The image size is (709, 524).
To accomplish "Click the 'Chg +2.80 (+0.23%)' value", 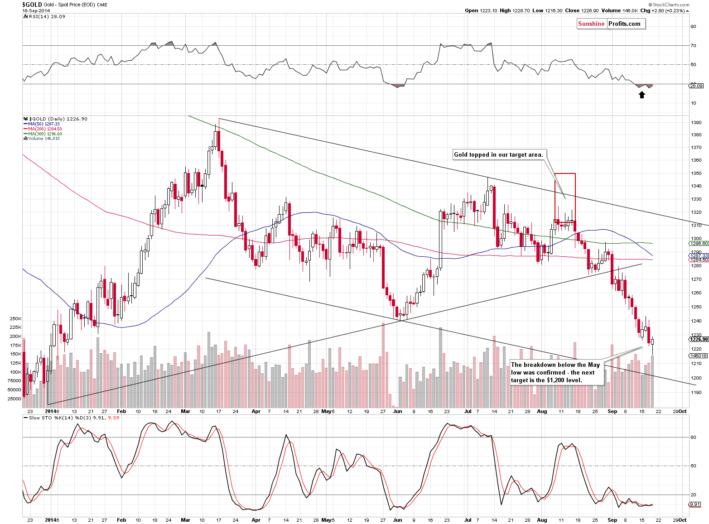I will (662, 10).
